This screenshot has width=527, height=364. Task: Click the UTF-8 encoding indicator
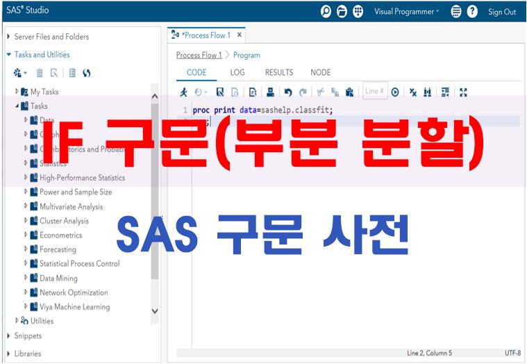[512, 353]
